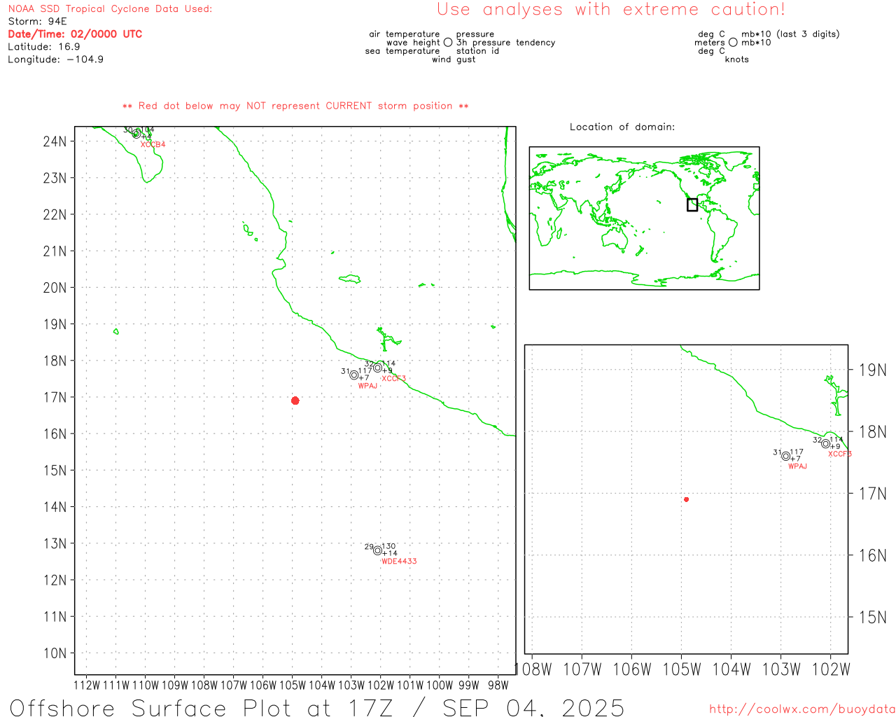896x717 pixels.
Task: Click the 'Date/Time: 02/0000 UTC' line
Action: pos(75,34)
